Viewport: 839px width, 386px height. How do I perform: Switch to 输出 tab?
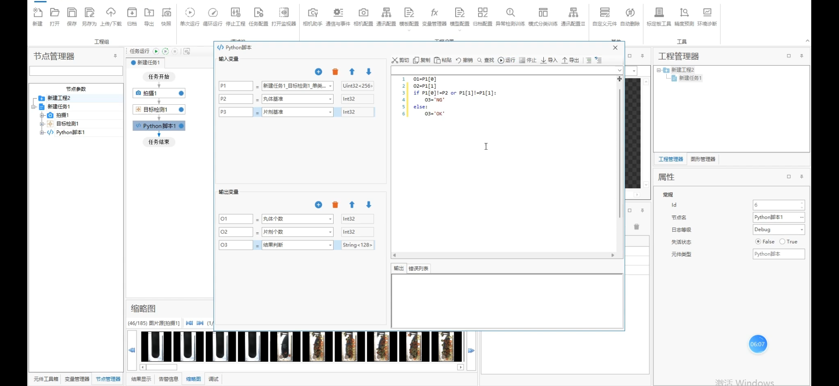point(399,268)
